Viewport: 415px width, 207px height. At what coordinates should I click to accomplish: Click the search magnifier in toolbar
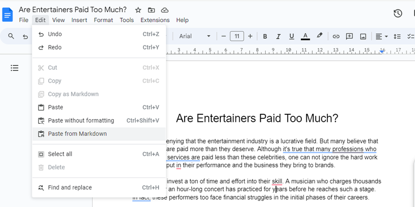coord(11,36)
